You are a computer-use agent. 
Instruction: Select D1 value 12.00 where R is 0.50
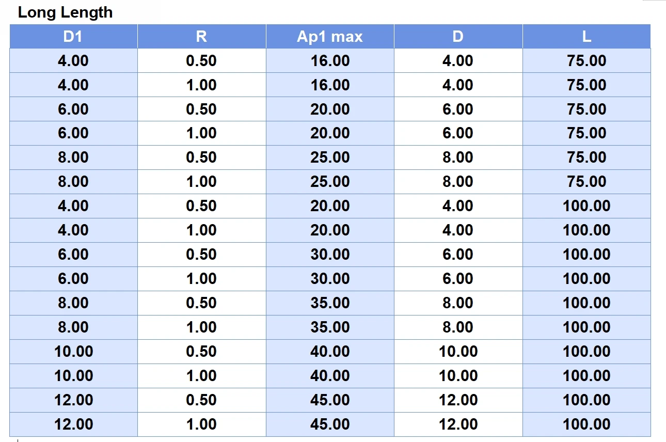73,400
